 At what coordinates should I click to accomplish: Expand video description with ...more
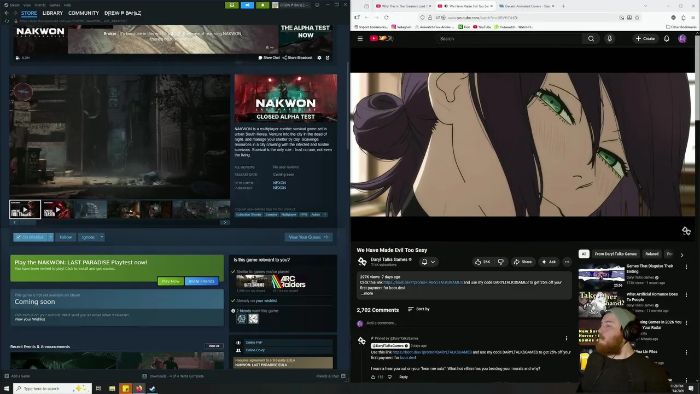pos(367,293)
